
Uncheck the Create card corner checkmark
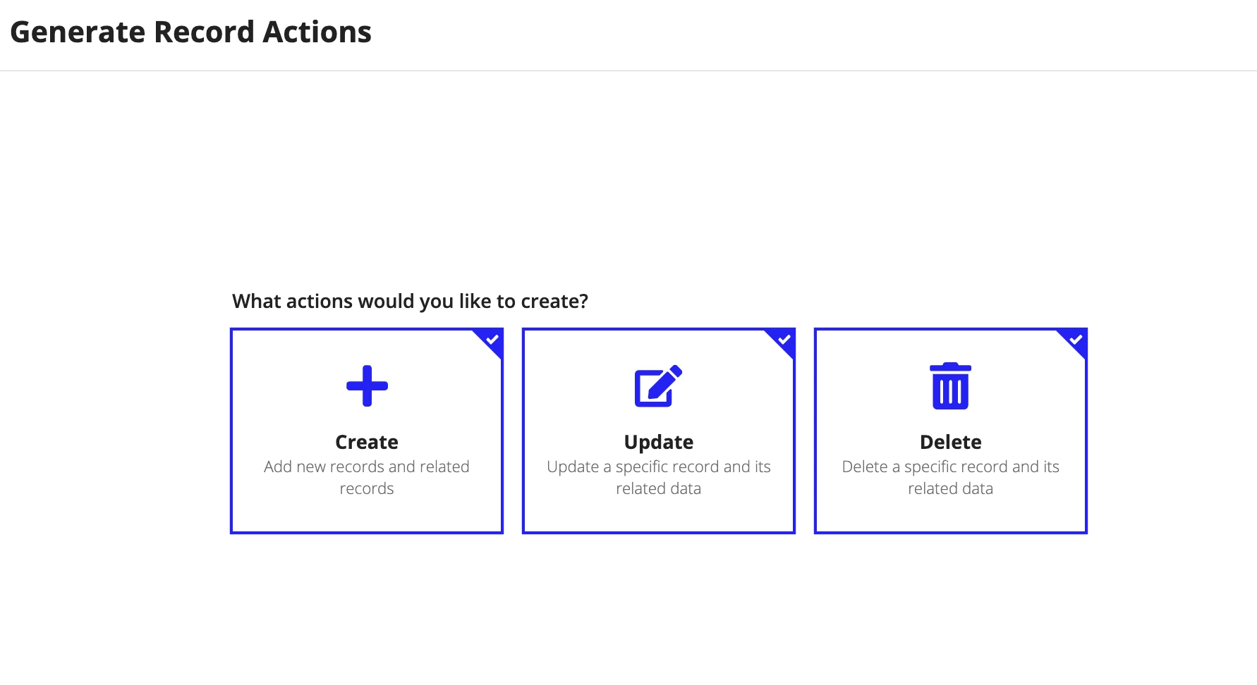492,340
